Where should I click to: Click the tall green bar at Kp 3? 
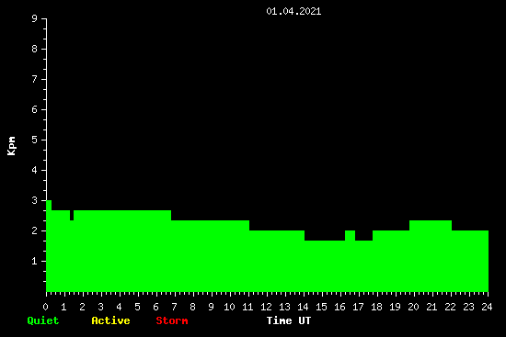tap(49, 246)
